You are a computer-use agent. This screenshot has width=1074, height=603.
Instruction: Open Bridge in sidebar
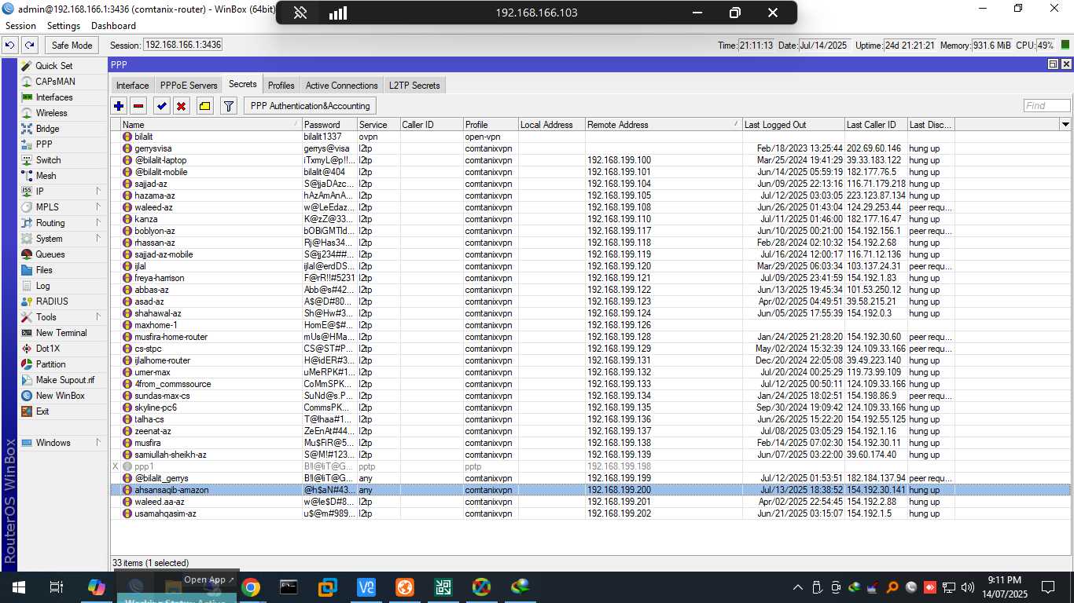click(47, 129)
